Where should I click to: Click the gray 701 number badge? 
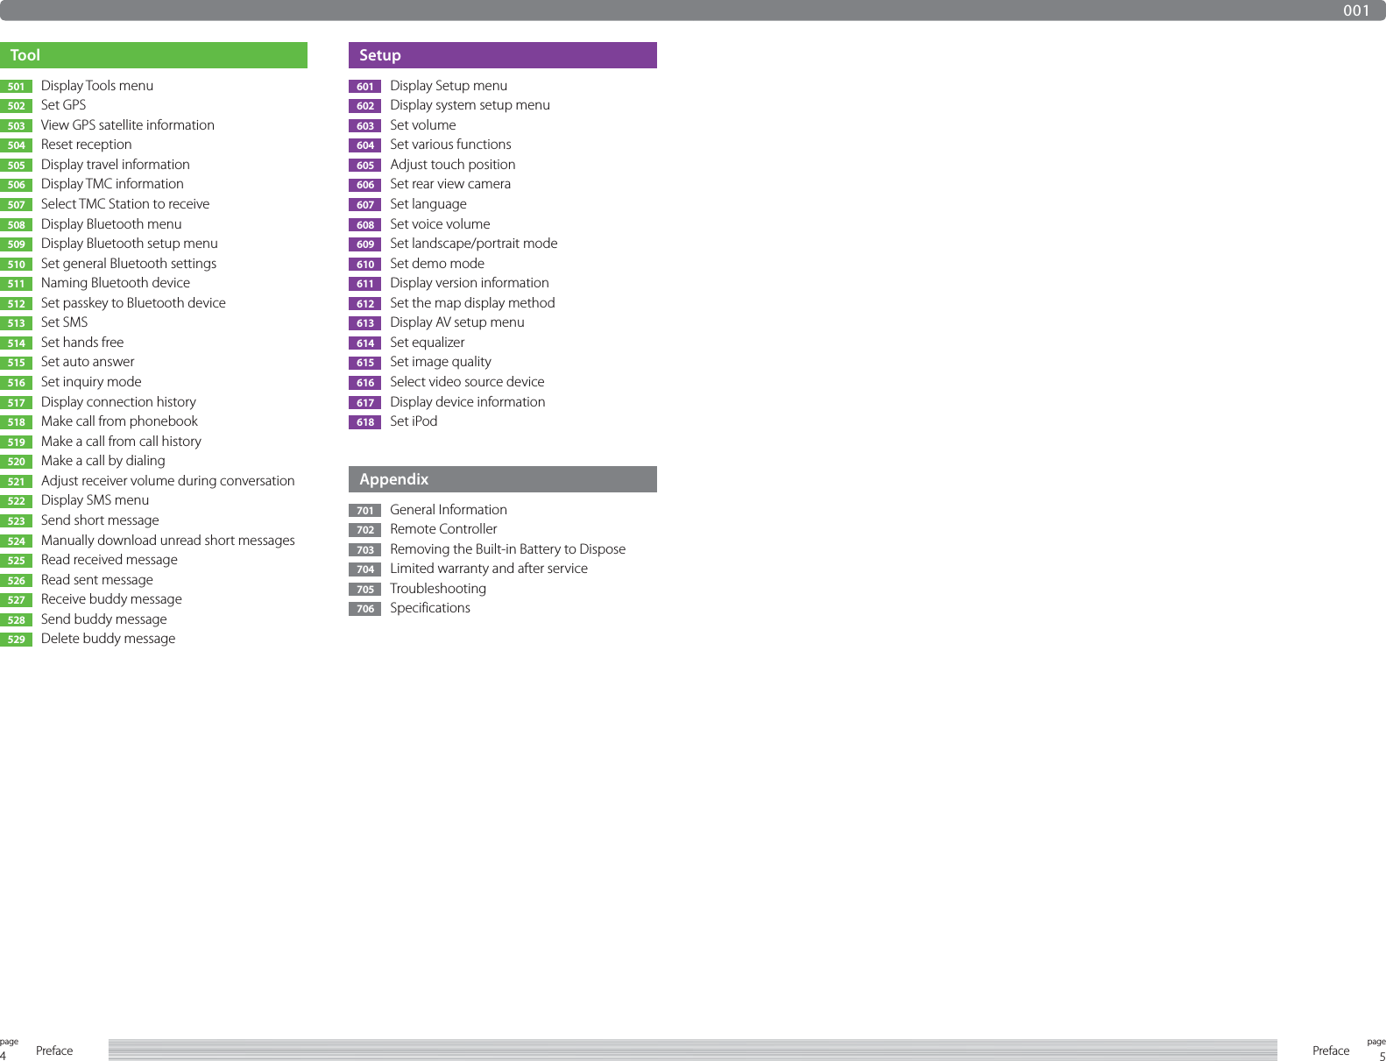point(364,511)
